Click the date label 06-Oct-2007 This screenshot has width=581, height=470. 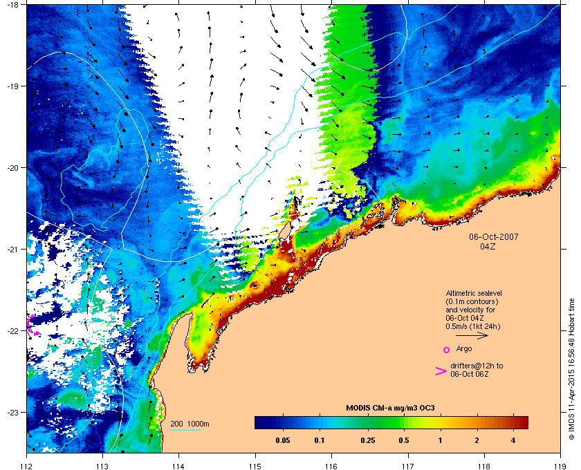(494, 236)
